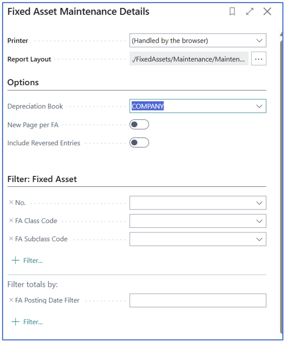Remove the FA Posting Date Filter X icon

click(11, 300)
